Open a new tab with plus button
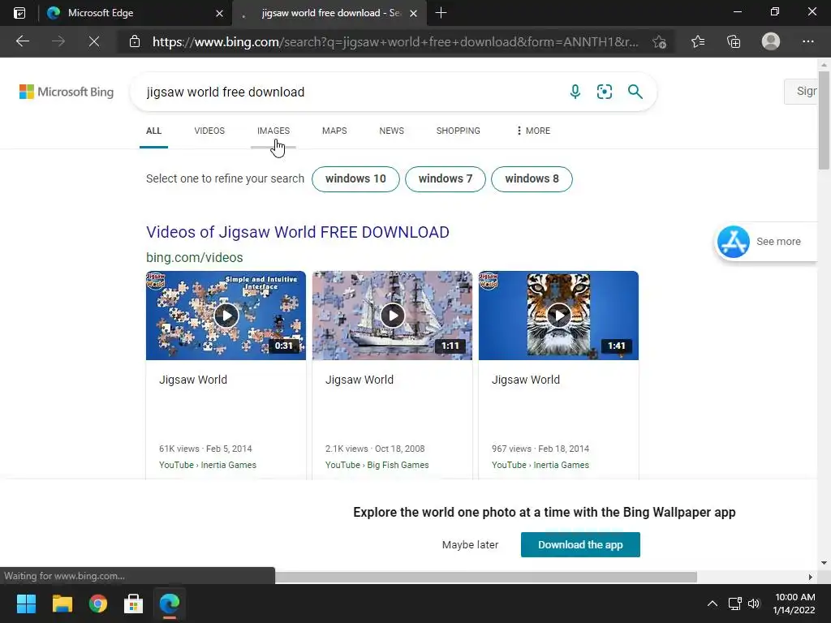 pyautogui.click(x=441, y=13)
